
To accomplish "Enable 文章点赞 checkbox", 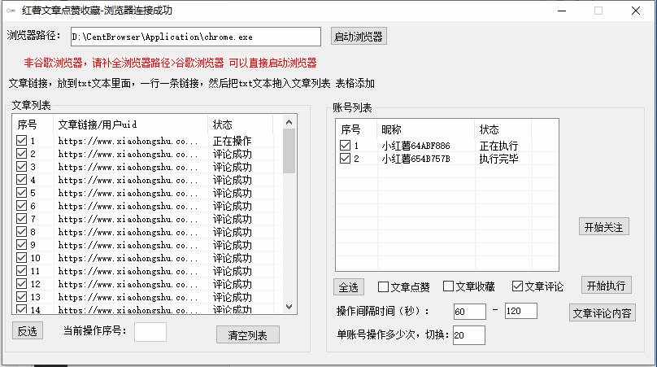I will click(x=384, y=286).
